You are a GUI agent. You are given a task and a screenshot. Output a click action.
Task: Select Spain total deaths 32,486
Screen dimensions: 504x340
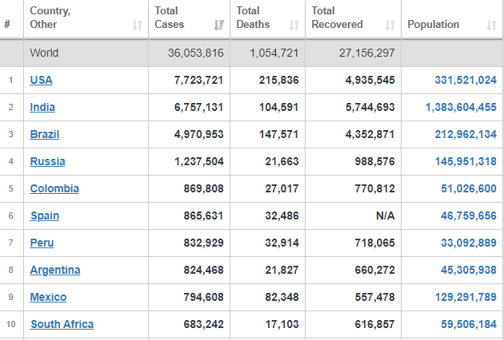coord(282,215)
